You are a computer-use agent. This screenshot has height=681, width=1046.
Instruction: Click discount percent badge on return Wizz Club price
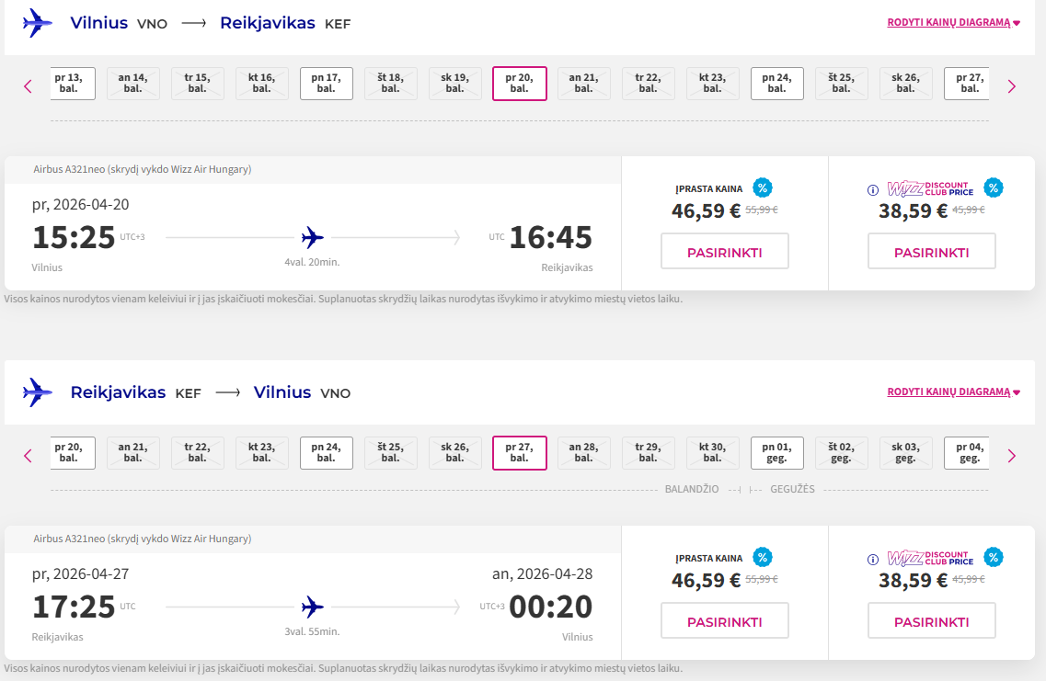pos(993,557)
